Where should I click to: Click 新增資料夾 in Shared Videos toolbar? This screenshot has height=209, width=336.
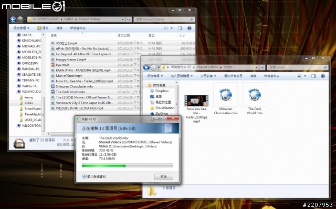point(78,28)
